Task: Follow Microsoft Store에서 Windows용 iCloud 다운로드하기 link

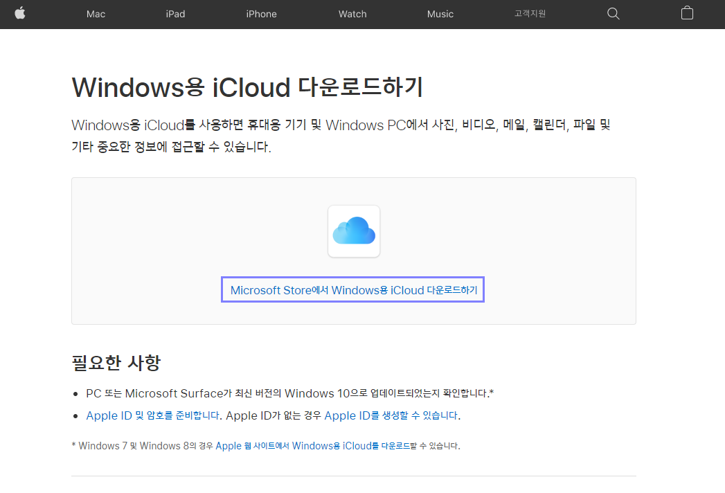Action: (x=353, y=290)
